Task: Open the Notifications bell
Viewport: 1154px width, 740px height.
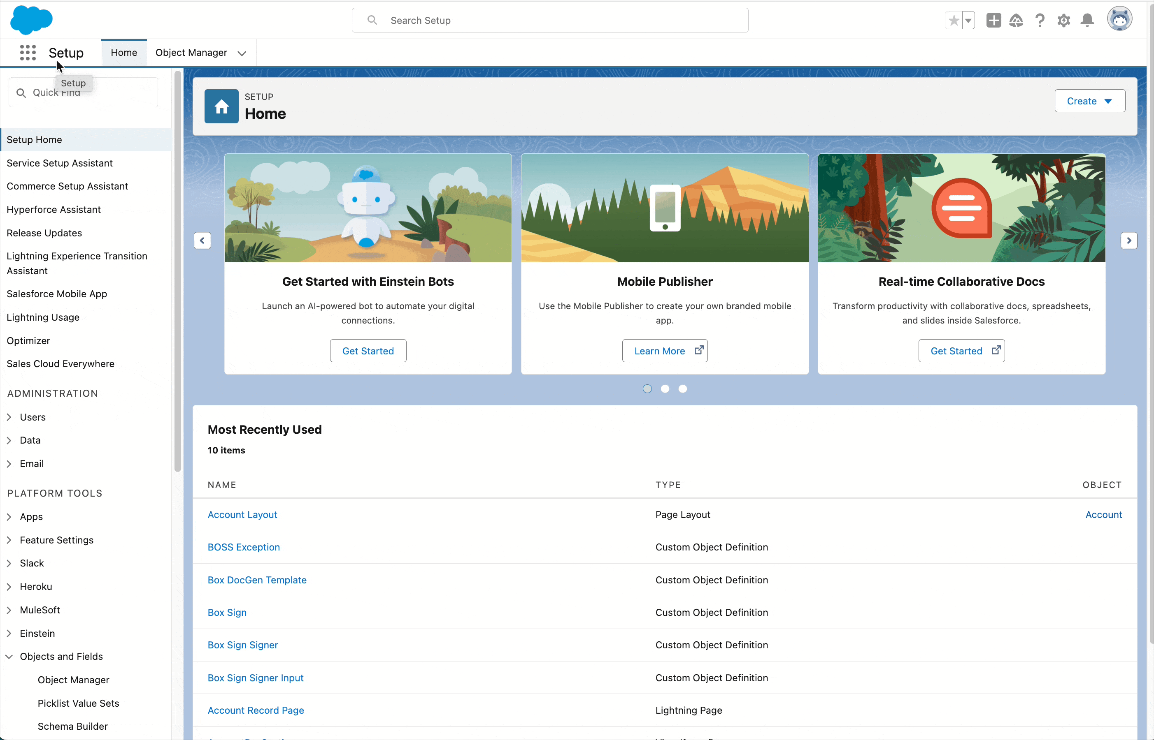Action: click(1087, 20)
